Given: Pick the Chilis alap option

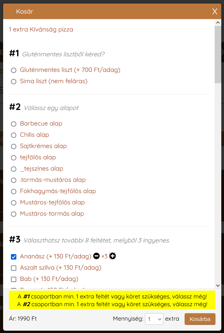Looking at the screenshot, I should pos(14,135).
